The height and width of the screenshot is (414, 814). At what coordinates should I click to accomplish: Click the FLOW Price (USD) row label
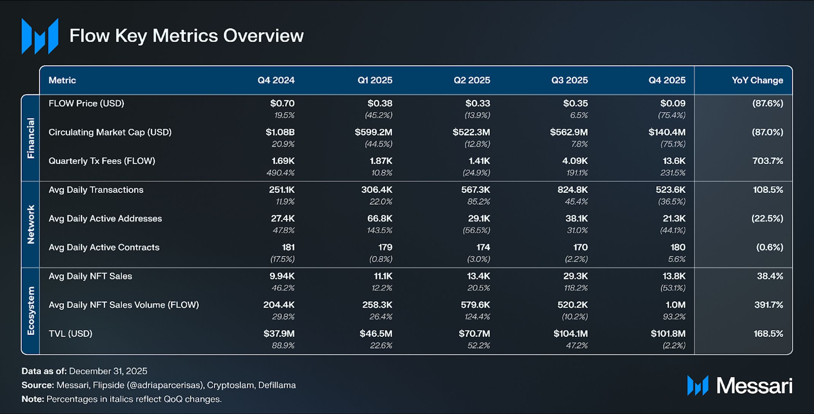(86, 103)
